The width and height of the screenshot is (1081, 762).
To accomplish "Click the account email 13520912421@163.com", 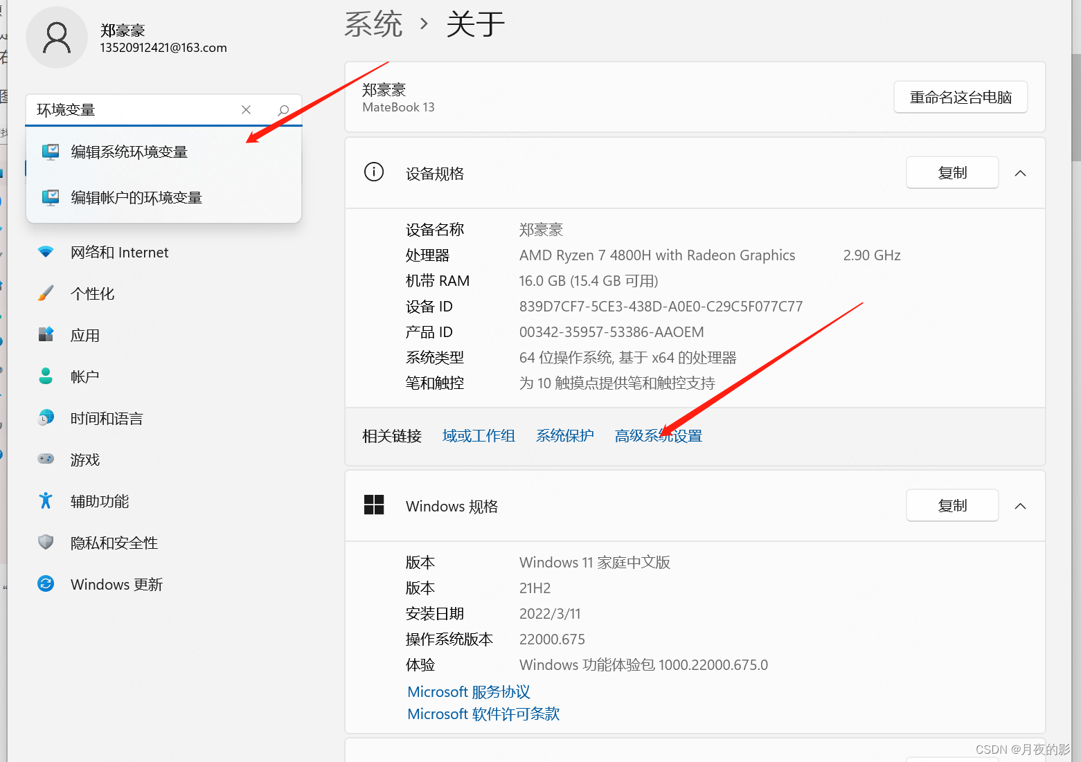I will [x=163, y=48].
